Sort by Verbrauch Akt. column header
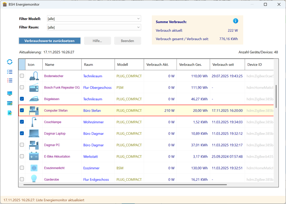286x204 pixels. click(x=160, y=65)
